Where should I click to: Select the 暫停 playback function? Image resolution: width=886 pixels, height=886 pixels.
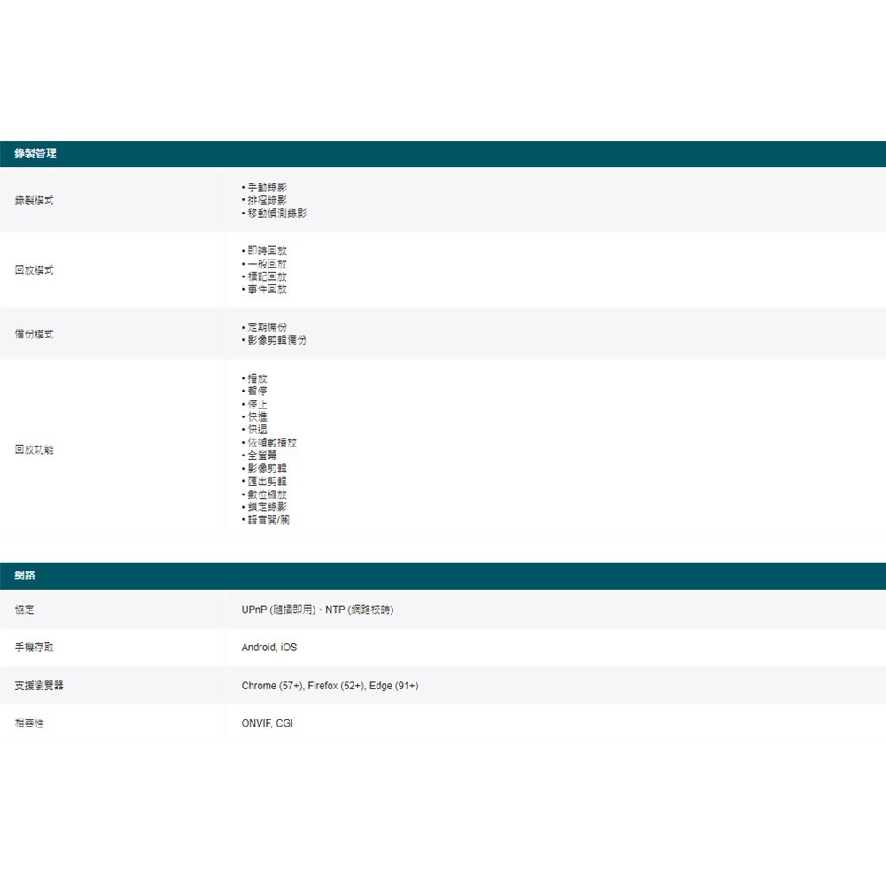point(259,391)
